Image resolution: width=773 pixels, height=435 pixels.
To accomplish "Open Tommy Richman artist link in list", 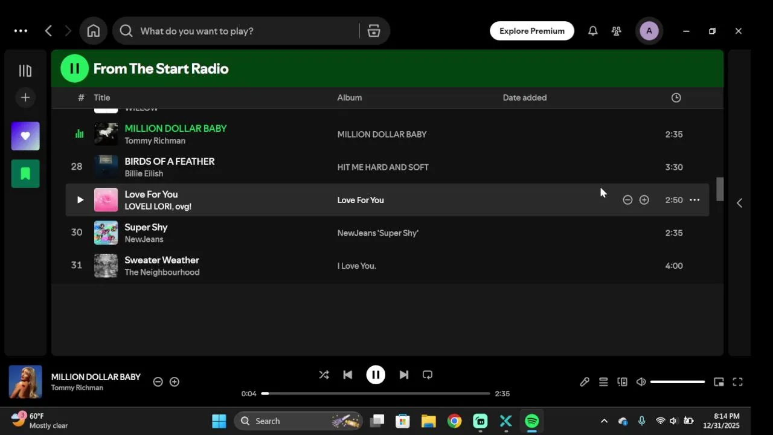I will 155,141.
